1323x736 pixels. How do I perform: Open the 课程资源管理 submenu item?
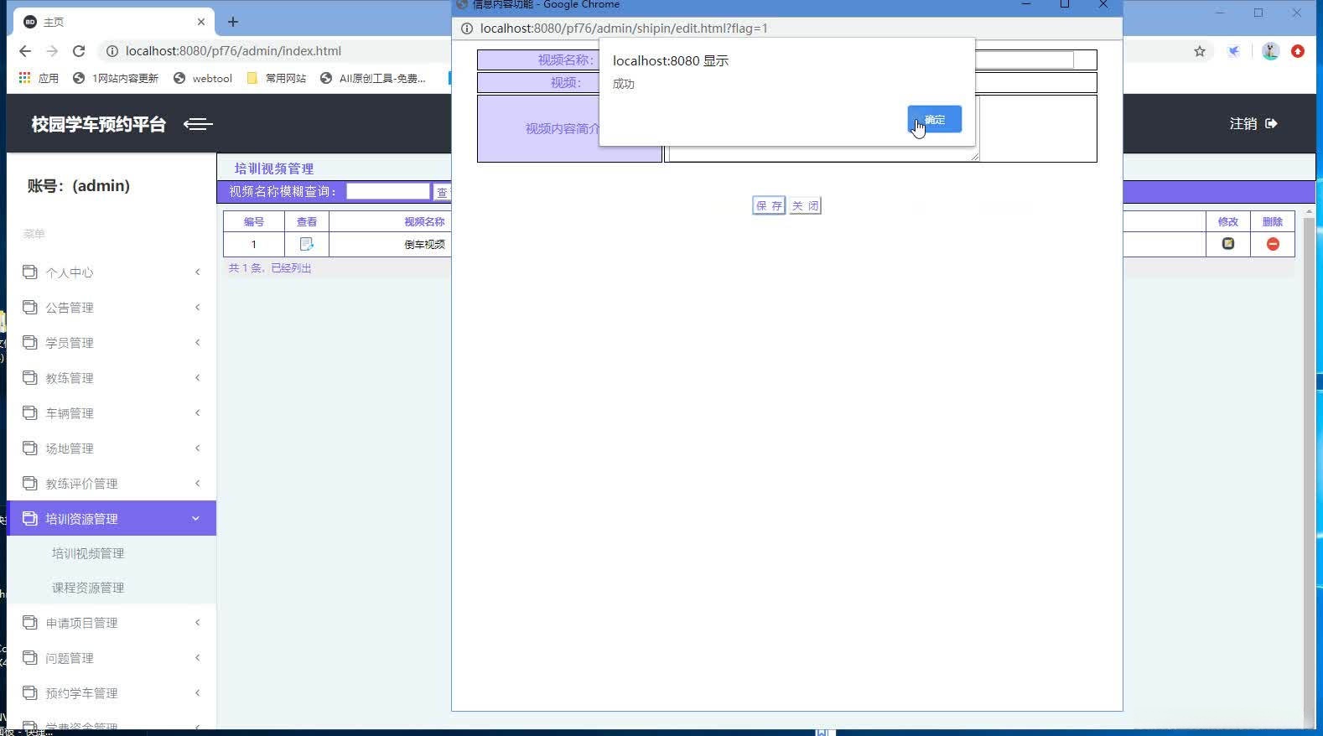tap(88, 588)
